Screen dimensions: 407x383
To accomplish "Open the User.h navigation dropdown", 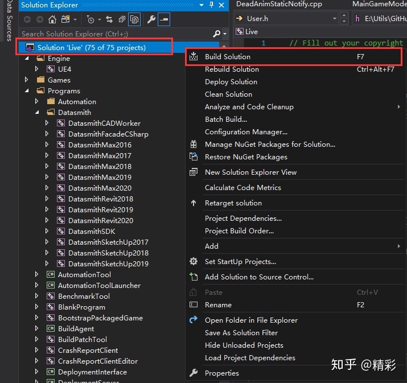I will pos(334,19).
